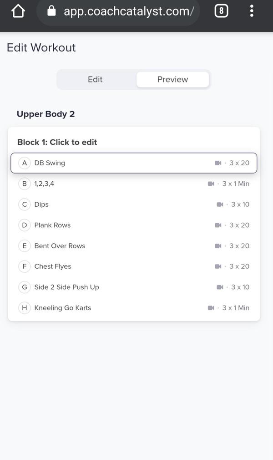The width and height of the screenshot is (273, 460).
Task: Click the video icon for 1,2,3,4 exercise
Action: [x=211, y=184]
